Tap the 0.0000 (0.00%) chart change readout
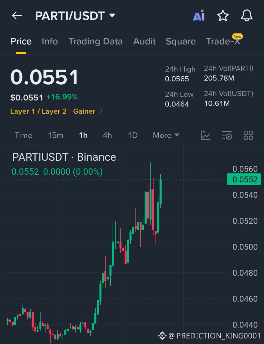Viewport: 264px width, 344px height. point(73,172)
